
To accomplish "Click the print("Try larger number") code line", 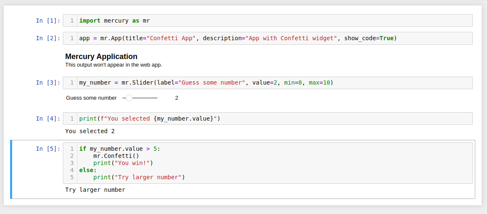I will 139,178.
